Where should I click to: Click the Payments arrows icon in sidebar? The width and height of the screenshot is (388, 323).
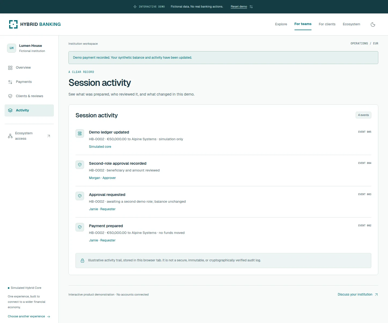(10, 82)
